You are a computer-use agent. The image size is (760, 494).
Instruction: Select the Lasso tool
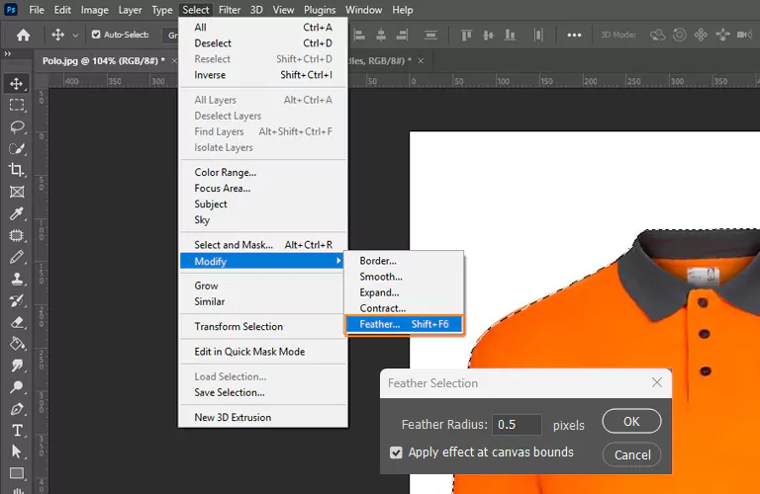click(x=17, y=126)
